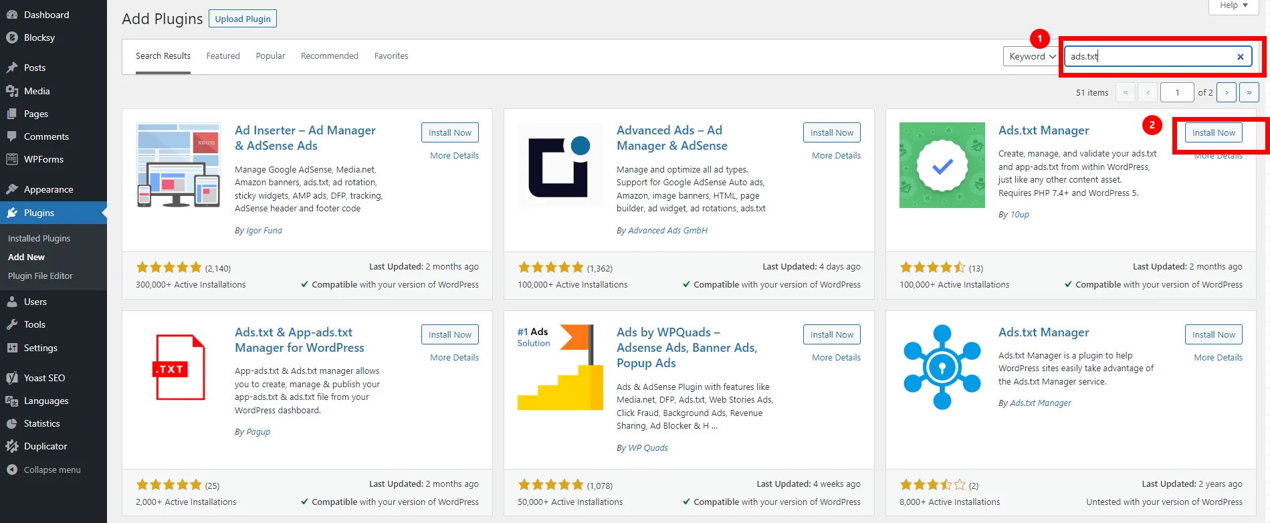Click the Yoast SEO icon
Screen dimensions: 1270x523
pos(12,378)
